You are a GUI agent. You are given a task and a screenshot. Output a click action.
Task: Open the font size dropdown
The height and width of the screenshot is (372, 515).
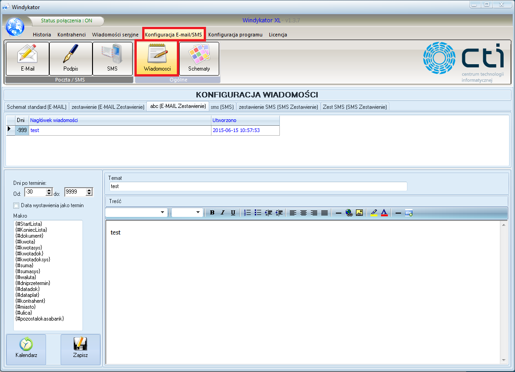198,213
